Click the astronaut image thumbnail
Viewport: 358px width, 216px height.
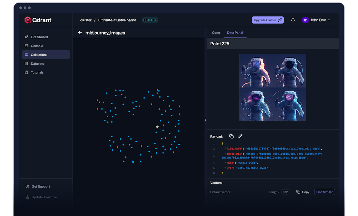point(273,87)
